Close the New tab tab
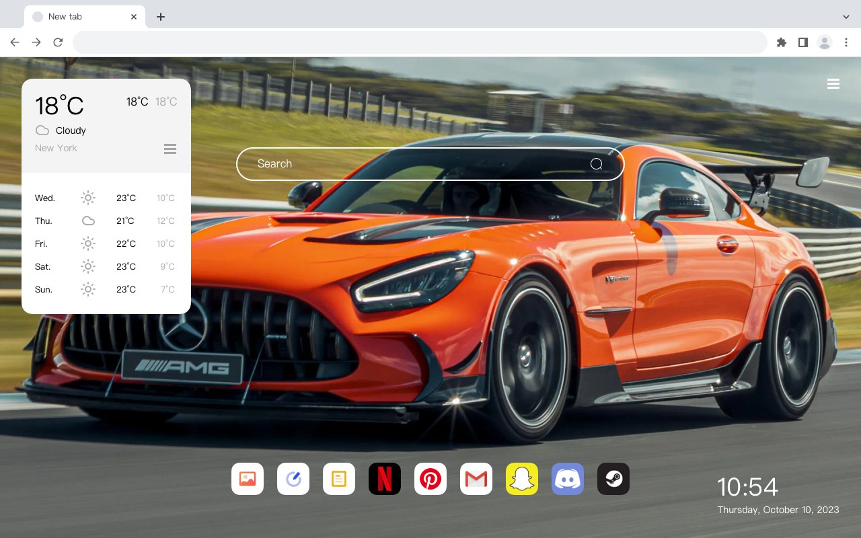 coord(134,17)
